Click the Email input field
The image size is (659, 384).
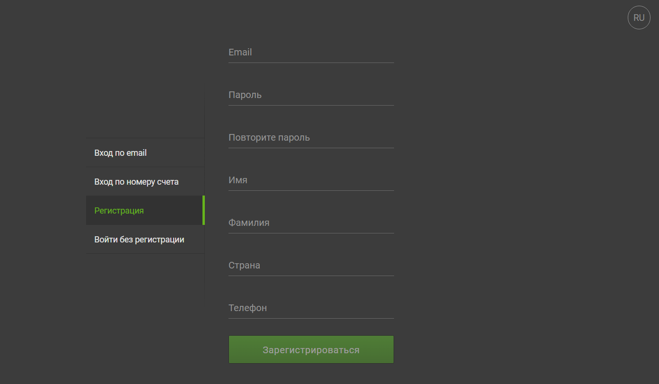(x=311, y=53)
